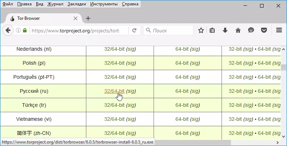Click the smiley chat icon in toolbar
This screenshot has width=287, height=146.
[251, 31]
